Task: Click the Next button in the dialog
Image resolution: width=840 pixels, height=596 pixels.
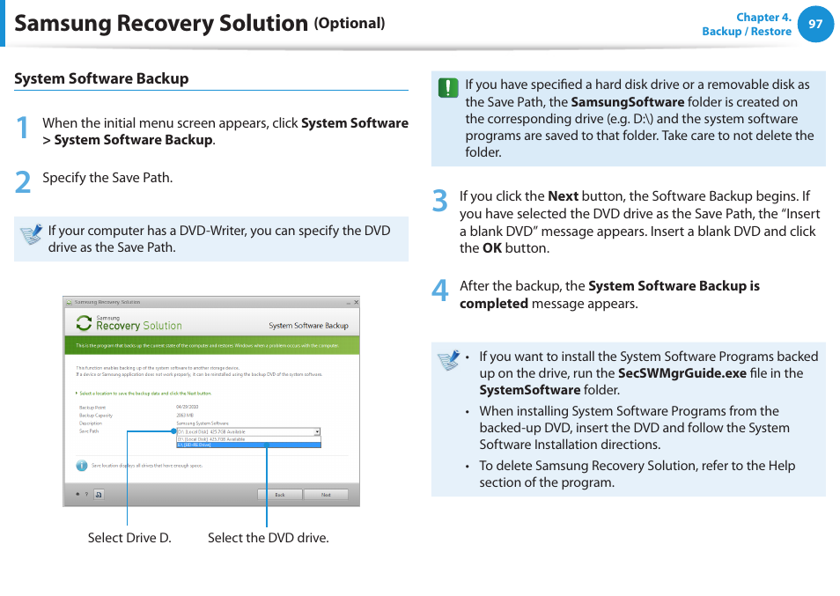Action: (x=326, y=494)
